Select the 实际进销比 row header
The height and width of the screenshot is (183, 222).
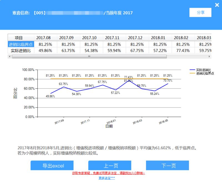21,51
